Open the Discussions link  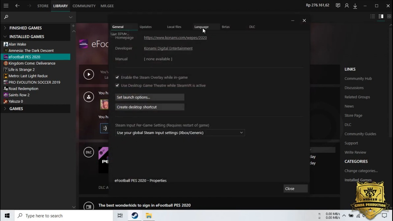click(354, 88)
